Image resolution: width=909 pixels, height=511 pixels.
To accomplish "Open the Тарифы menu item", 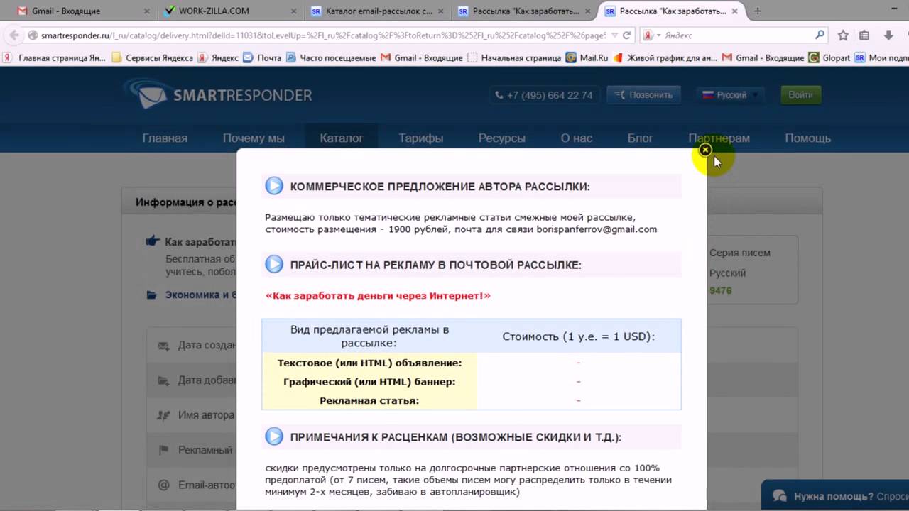I will pos(421,138).
